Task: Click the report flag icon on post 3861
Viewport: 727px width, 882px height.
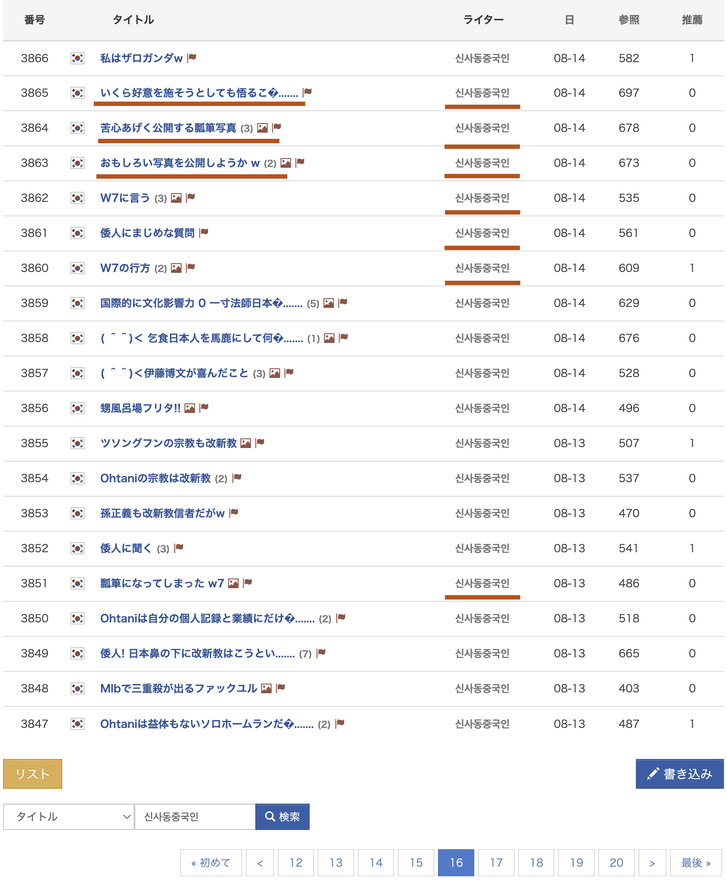Action: coord(204,233)
